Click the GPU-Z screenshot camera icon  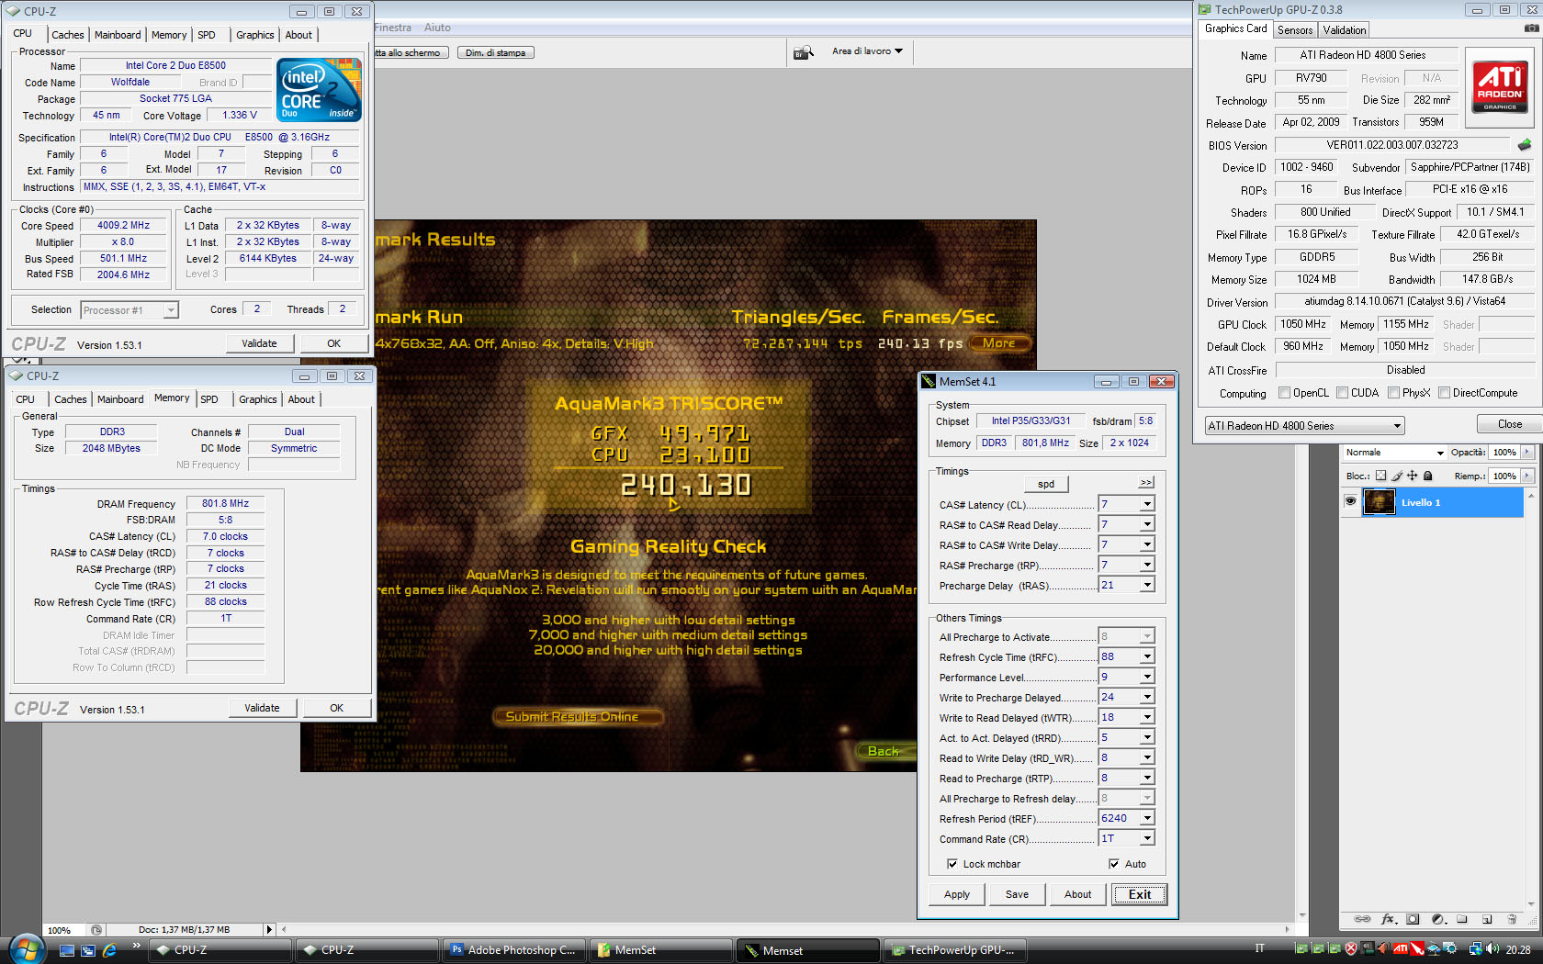tap(1531, 28)
